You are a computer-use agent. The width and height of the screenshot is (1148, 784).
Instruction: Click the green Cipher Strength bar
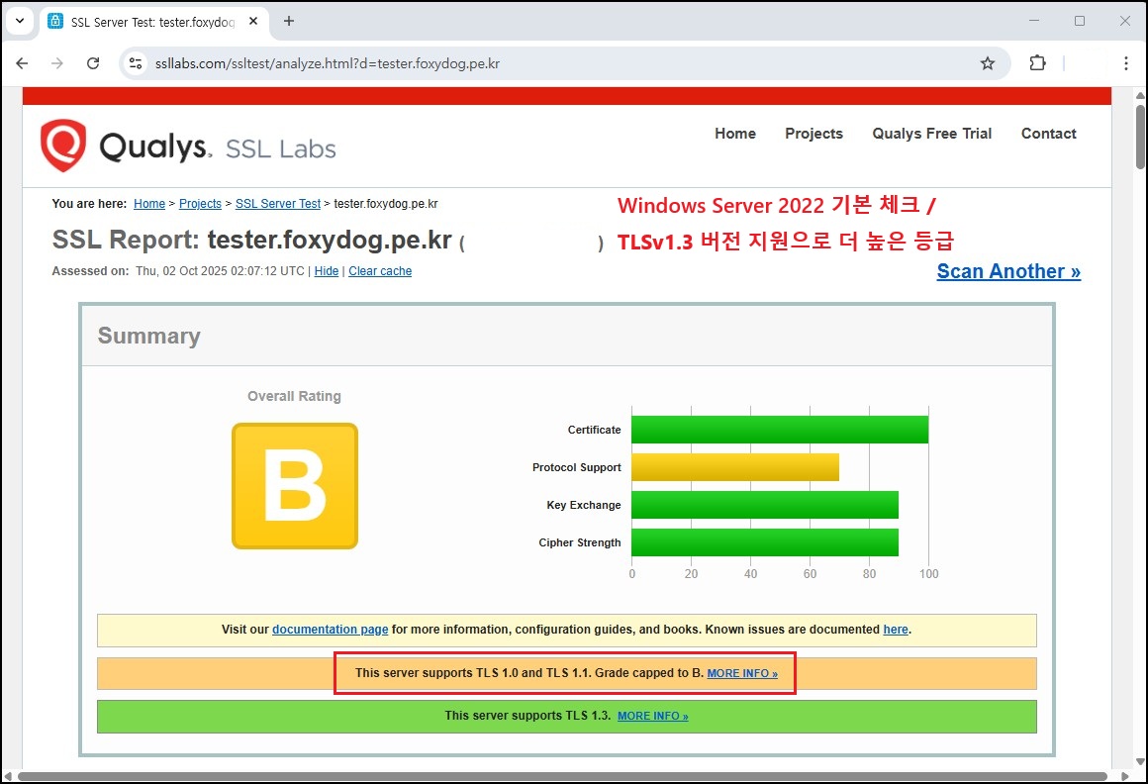[x=765, y=542]
